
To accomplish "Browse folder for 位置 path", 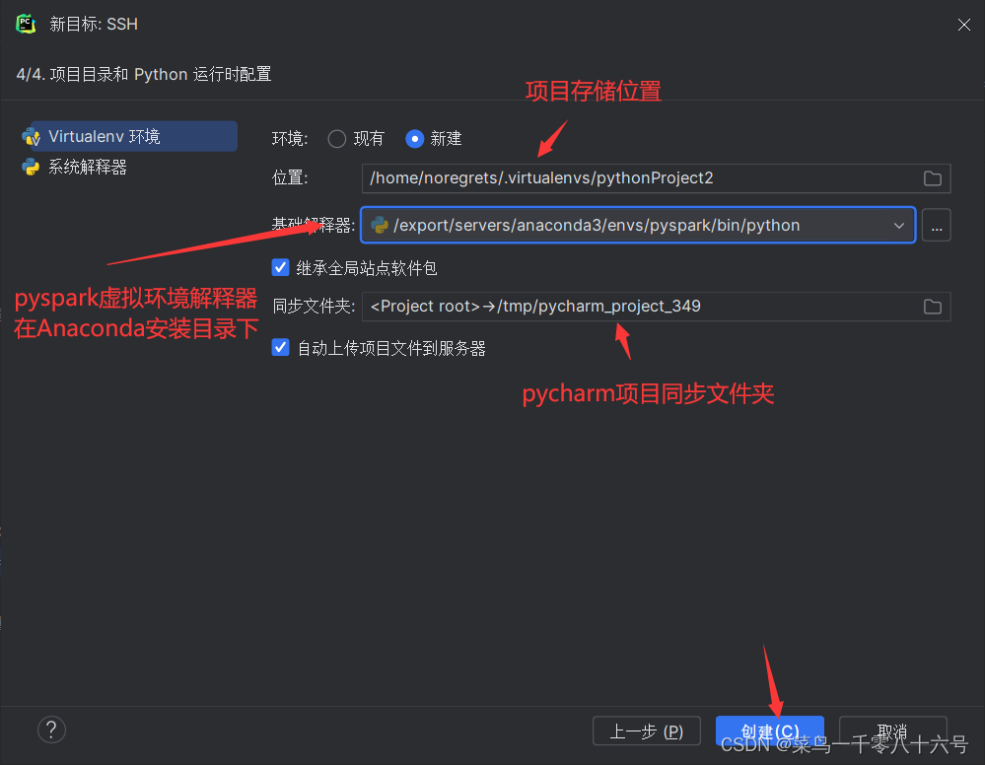I will [x=932, y=178].
